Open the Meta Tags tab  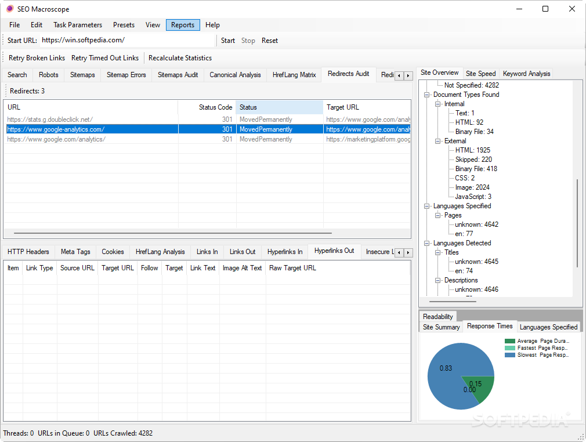click(x=75, y=252)
